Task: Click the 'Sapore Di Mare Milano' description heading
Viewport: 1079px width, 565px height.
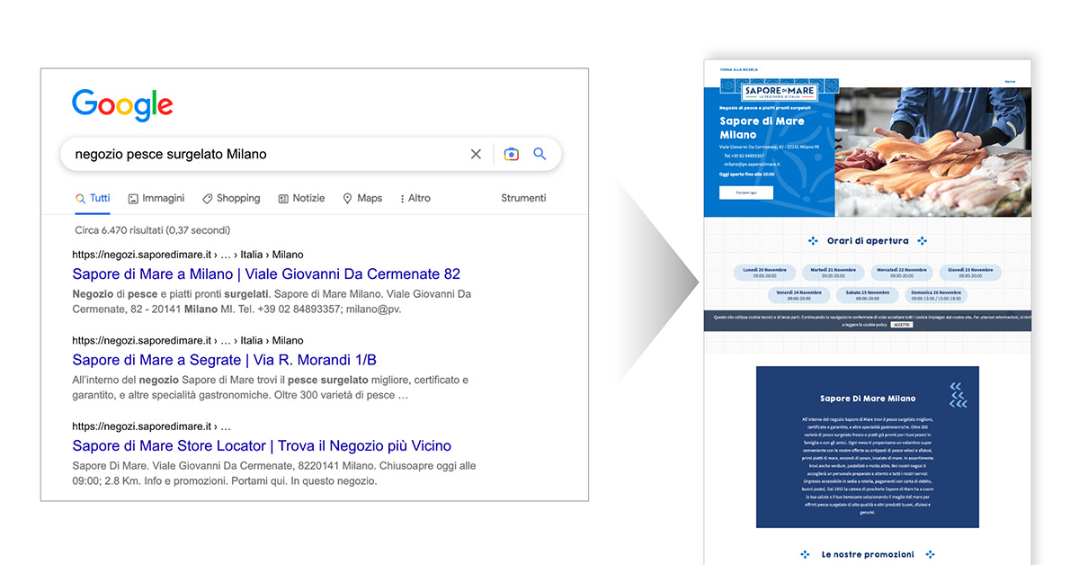Action: click(x=868, y=398)
